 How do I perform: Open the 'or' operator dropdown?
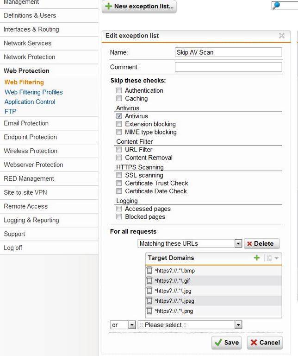pos(123,325)
